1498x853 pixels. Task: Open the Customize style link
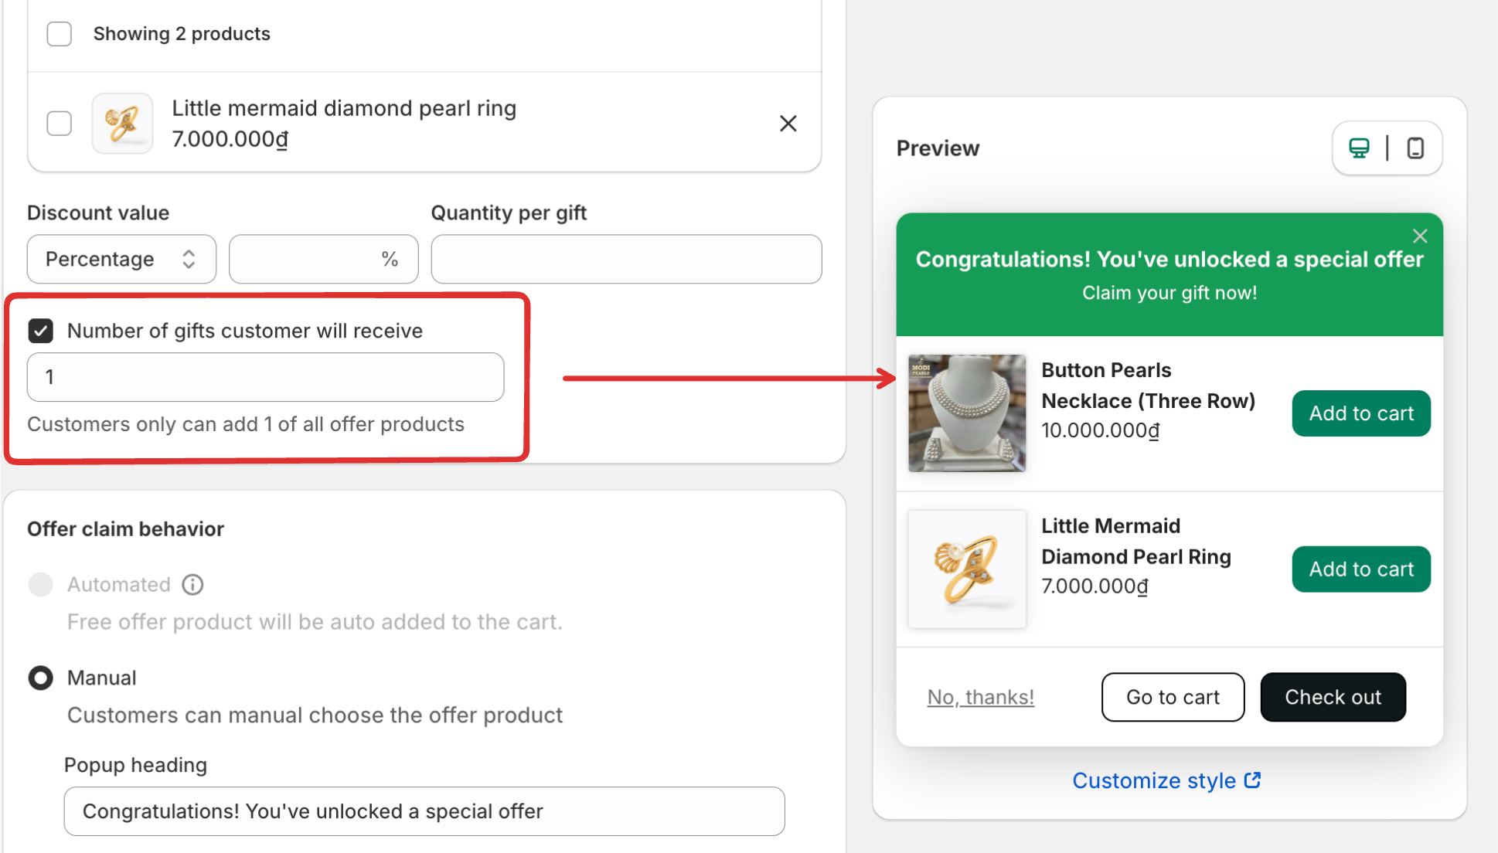(1166, 780)
